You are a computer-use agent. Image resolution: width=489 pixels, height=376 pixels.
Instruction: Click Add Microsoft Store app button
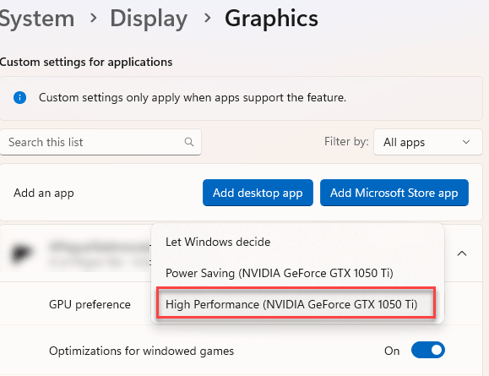point(394,193)
